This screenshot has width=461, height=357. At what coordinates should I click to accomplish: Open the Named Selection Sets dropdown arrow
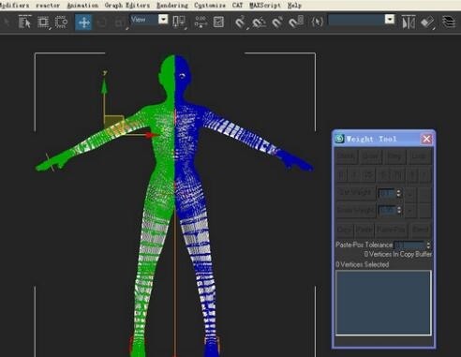coord(390,20)
